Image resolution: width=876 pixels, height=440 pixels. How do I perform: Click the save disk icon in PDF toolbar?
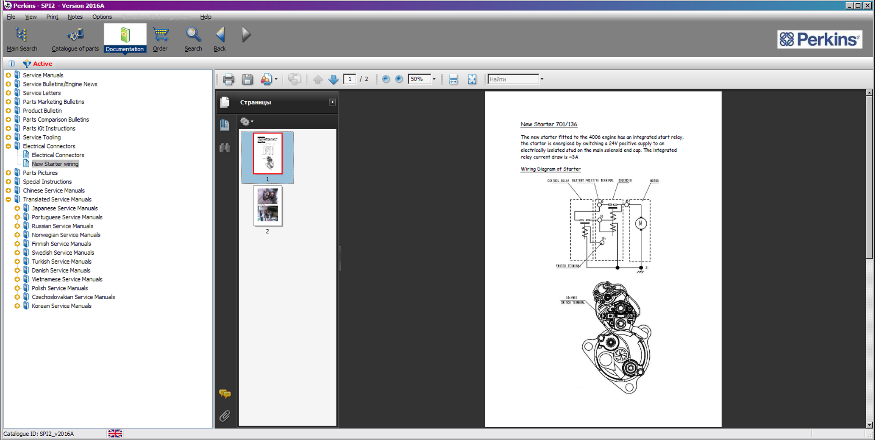click(247, 79)
